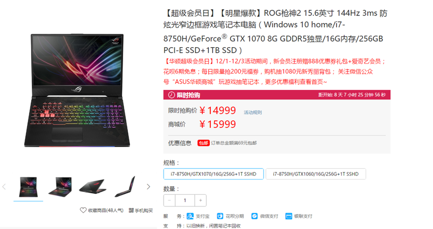Increase quantity with the plus button

pos(201,200)
